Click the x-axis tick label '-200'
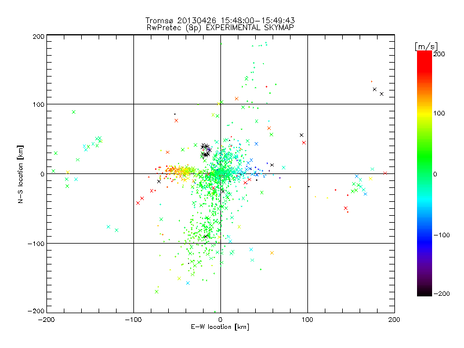Image resolution: width=464 pixels, height=348 pixels. tap(46, 320)
